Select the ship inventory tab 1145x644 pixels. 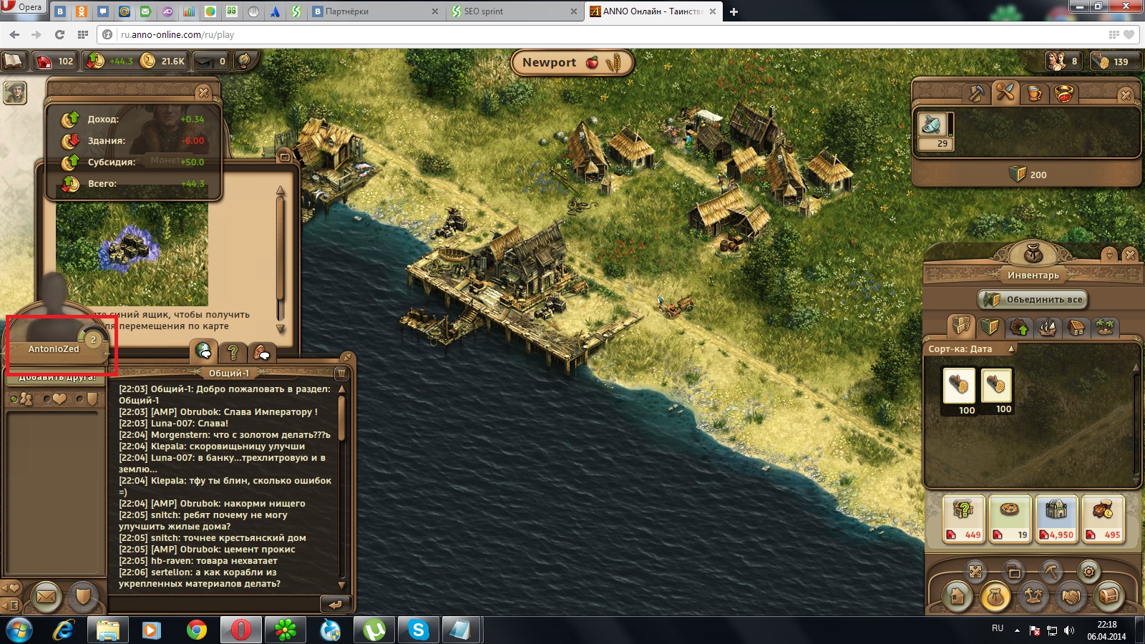point(1048,328)
